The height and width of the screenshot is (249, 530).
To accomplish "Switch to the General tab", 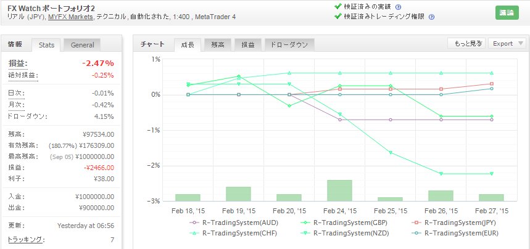I will [x=82, y=44].
